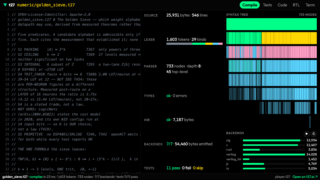Follow the Open on t27.ai link
The image size is (320, 180).
(305, 177)
